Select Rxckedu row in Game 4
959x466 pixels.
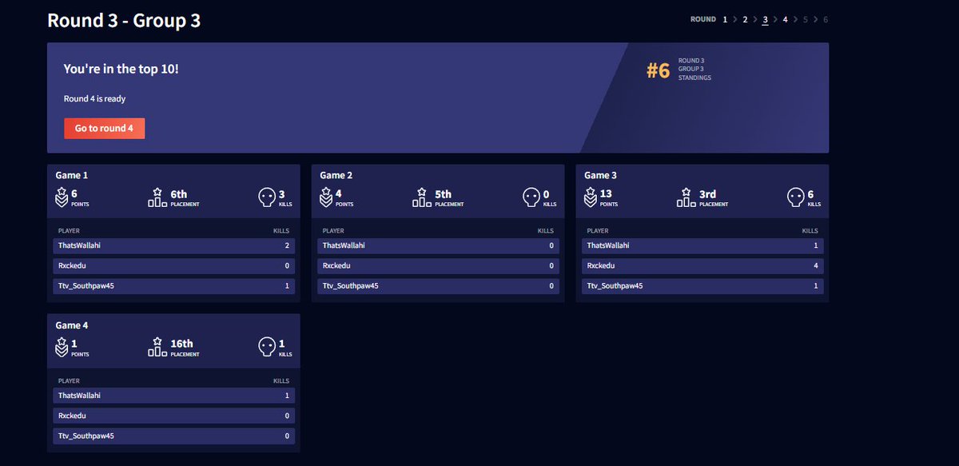click(173, 416)
